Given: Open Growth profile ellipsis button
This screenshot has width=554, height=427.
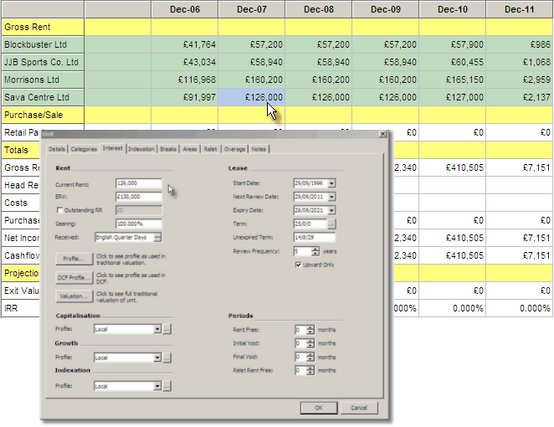Looking at the screenshot, I should pyautogui.click(x=167, y=358).
